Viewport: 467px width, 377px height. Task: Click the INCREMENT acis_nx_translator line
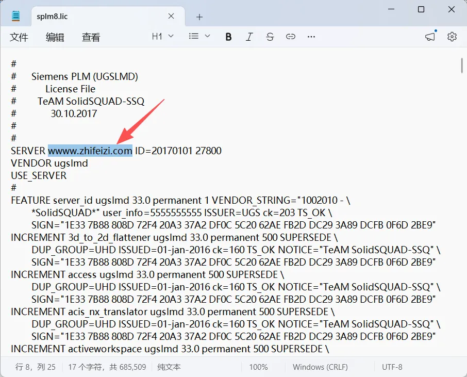[x=173, y=312]
